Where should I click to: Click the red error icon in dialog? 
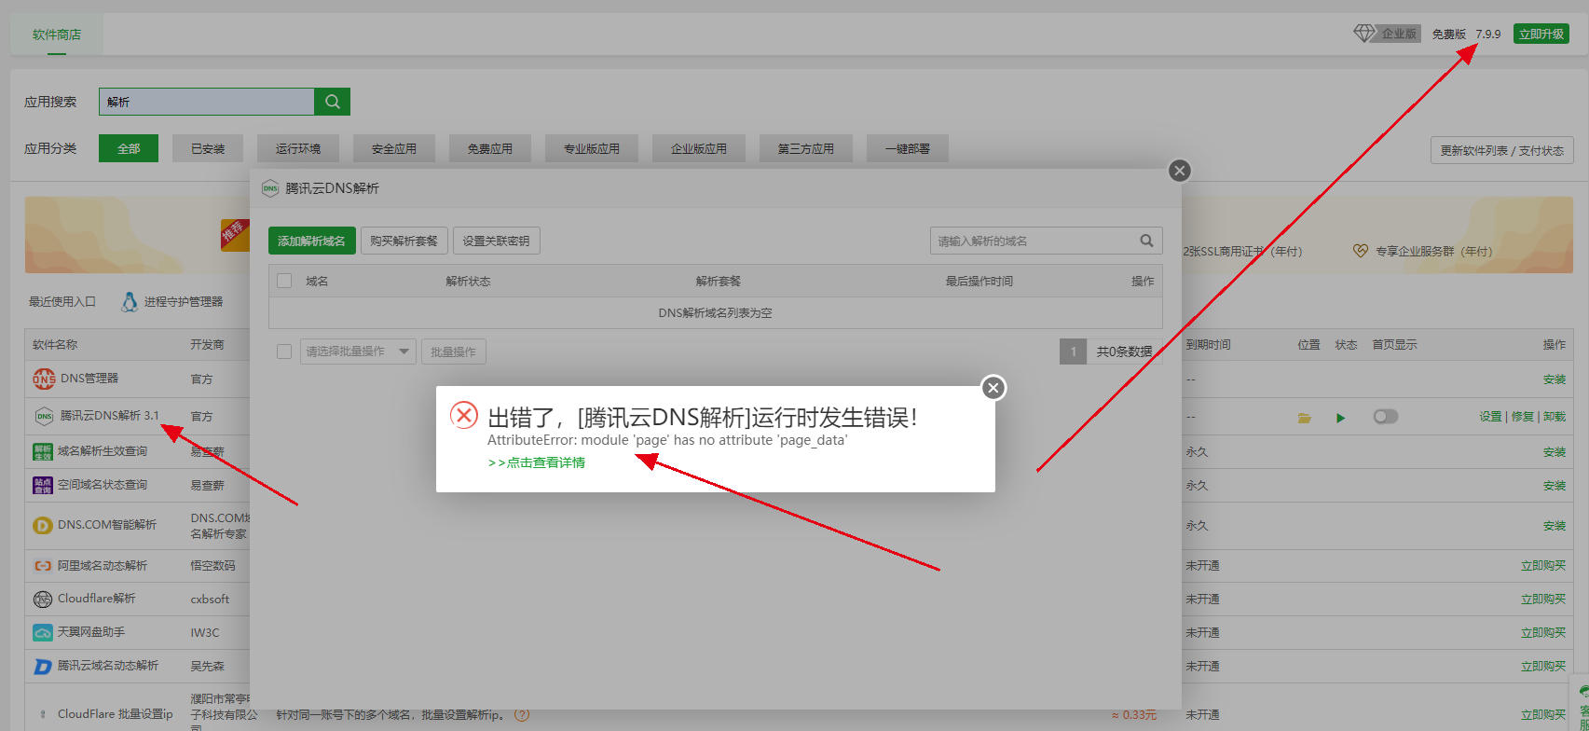464,415
